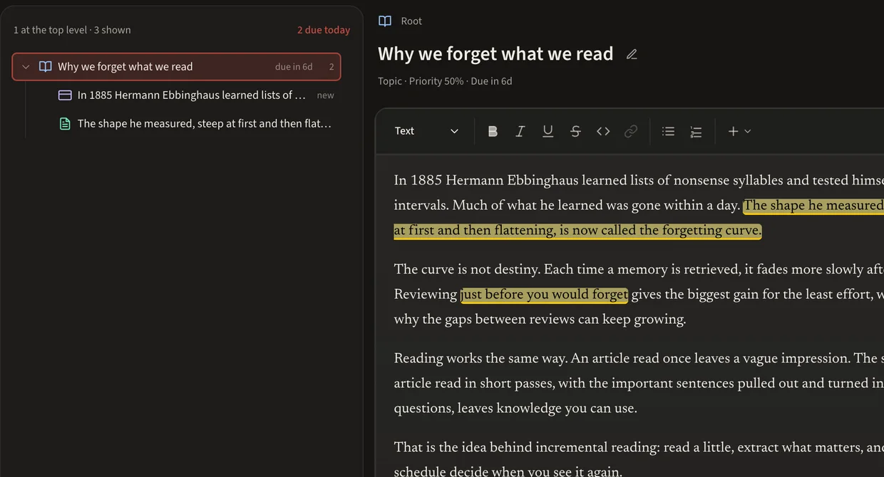
Task: Click the 'new' badge on Ebbinghaus card
Action: [x=325, y=95]
